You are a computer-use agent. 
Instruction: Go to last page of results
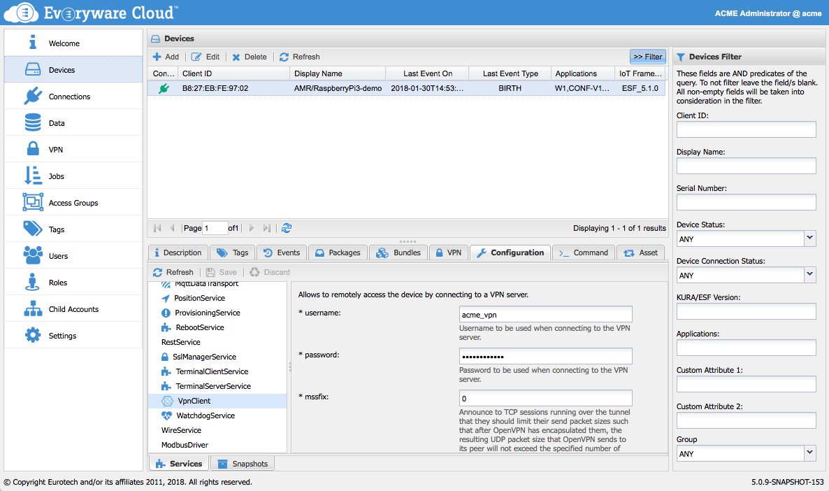[267, 228]
